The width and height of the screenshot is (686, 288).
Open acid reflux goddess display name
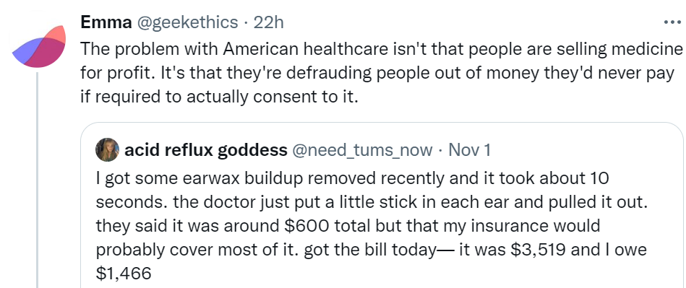[205, 150]
